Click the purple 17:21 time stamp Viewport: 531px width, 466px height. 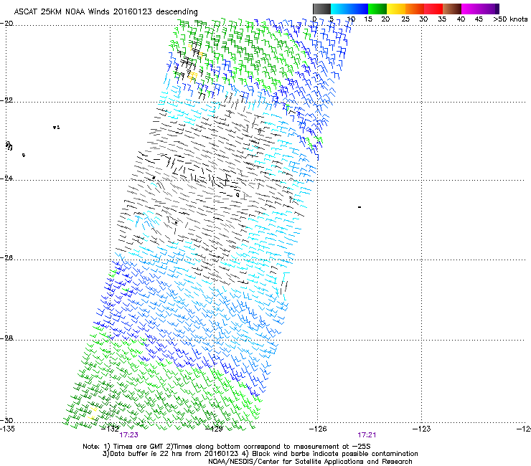367,435
